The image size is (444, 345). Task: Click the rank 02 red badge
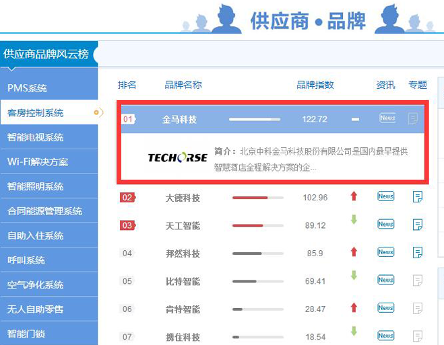[x=128, y=197]
